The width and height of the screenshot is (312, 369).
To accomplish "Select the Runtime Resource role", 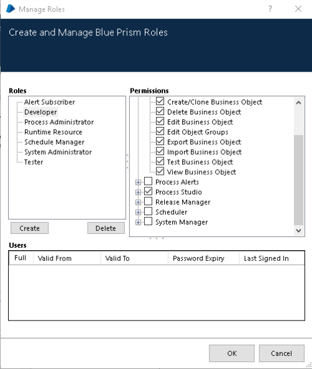I will coord(53,132).
